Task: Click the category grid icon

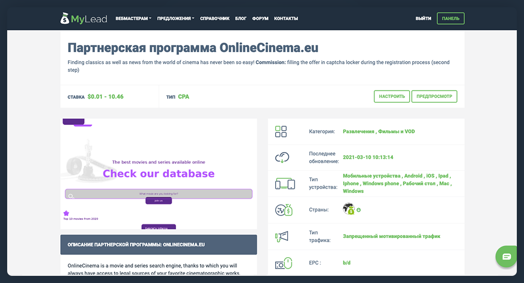Action: point(281,131)
